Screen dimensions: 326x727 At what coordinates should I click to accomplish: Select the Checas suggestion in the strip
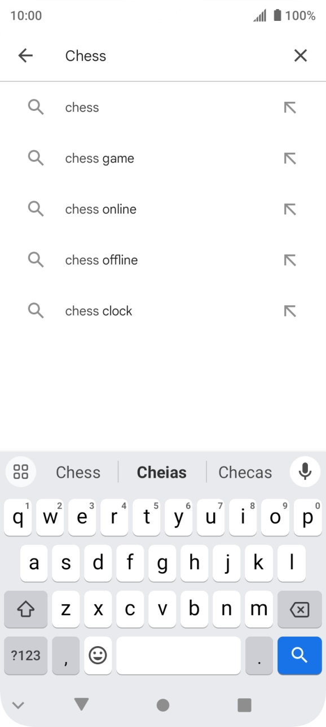(x=245, y=471)
